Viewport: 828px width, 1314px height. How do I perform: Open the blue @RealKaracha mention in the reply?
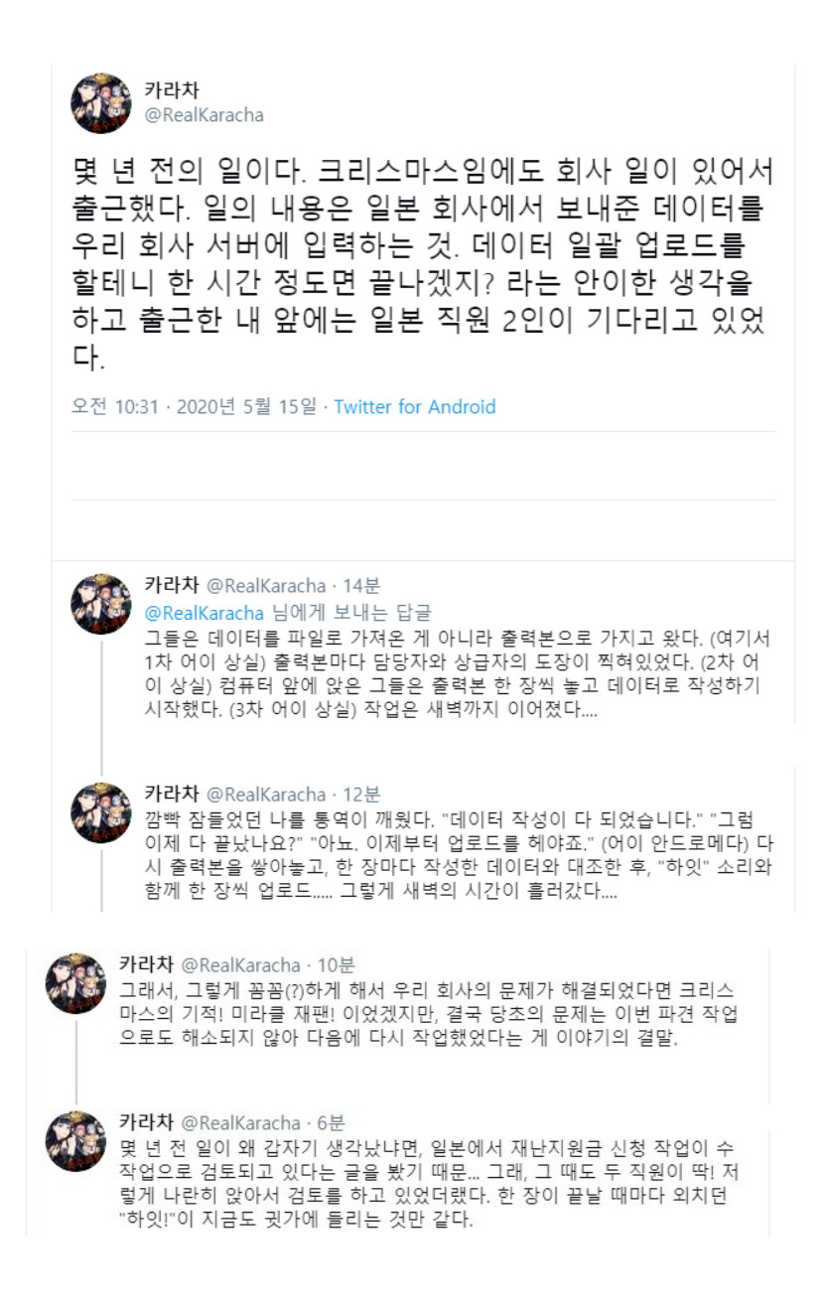pyautogui.click(x=205, y=613)
